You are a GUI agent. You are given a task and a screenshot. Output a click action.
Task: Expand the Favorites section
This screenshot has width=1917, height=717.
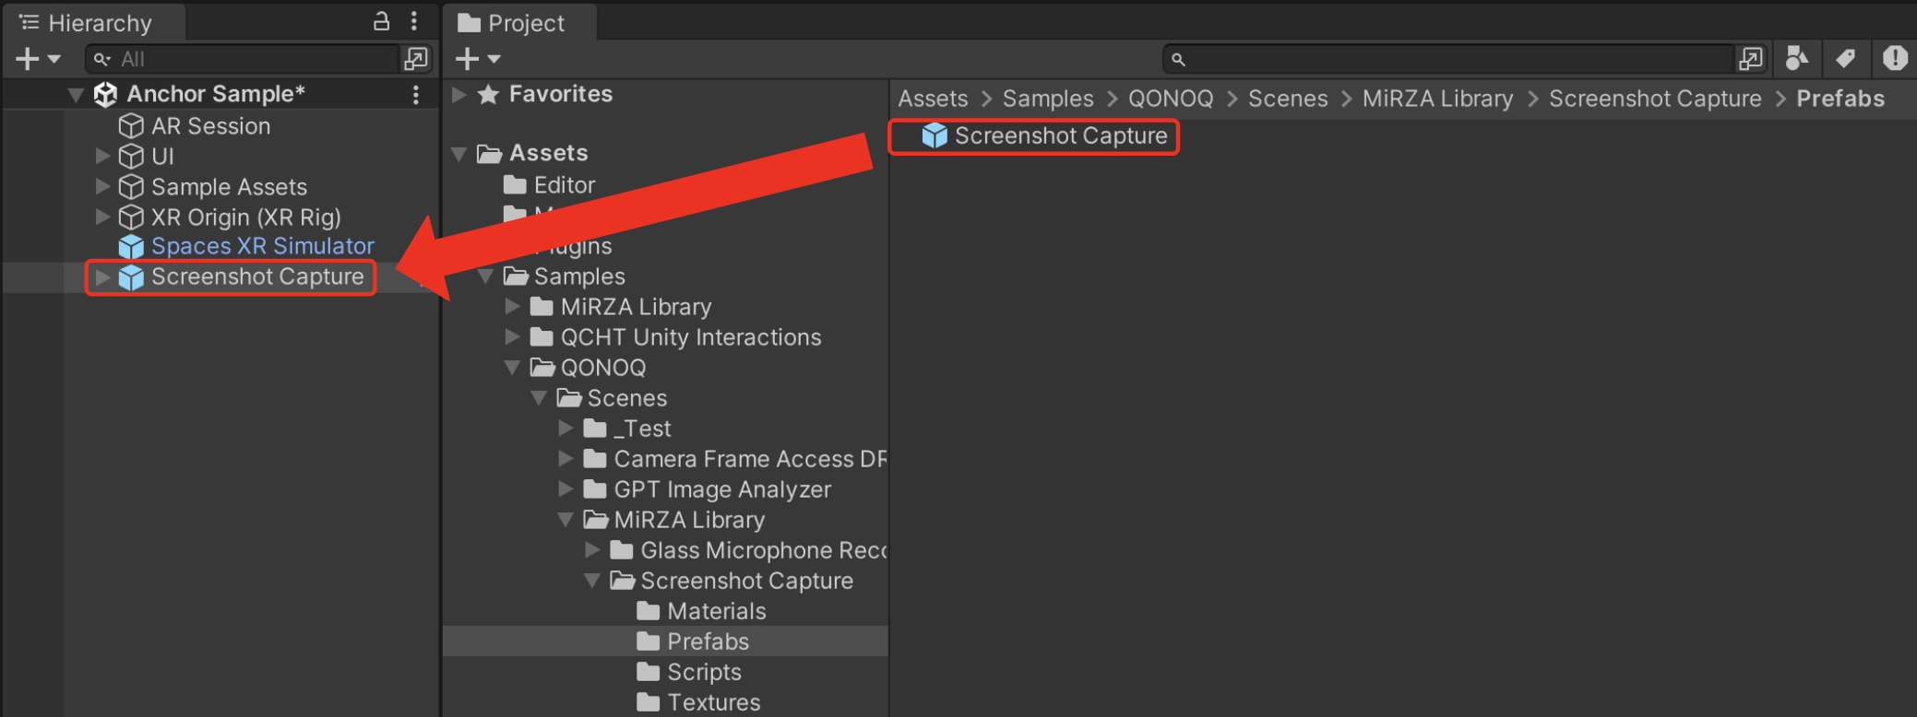click(x=458, y=94)
